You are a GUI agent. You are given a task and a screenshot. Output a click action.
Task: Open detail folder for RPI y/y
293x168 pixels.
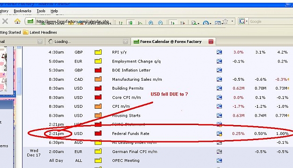click(x=219, y=52)
